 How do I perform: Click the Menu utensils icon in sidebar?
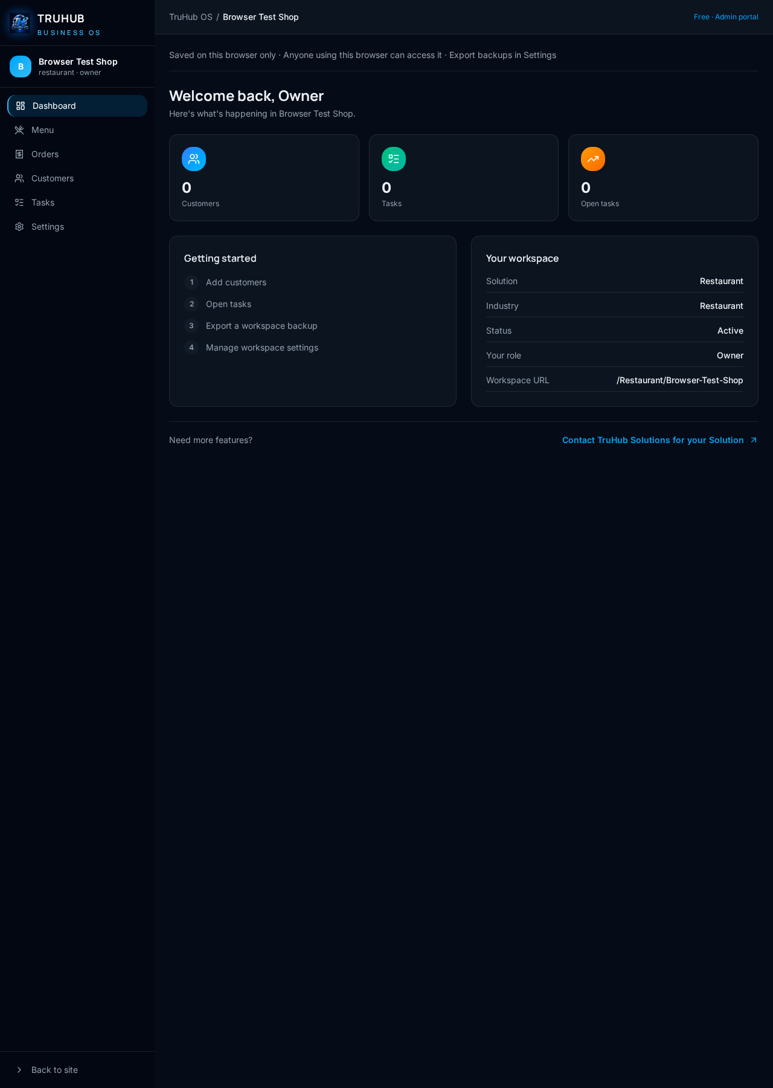19,130
